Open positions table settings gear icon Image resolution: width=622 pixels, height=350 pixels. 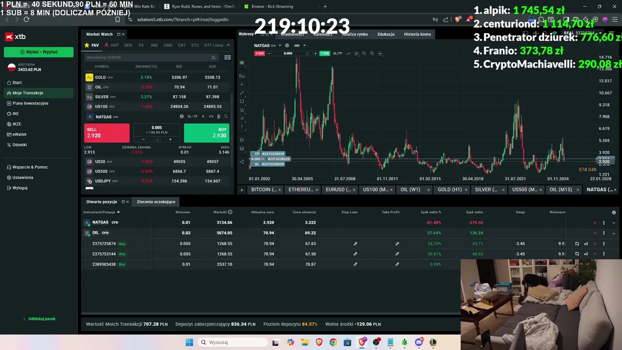click(x=614, y=212)
